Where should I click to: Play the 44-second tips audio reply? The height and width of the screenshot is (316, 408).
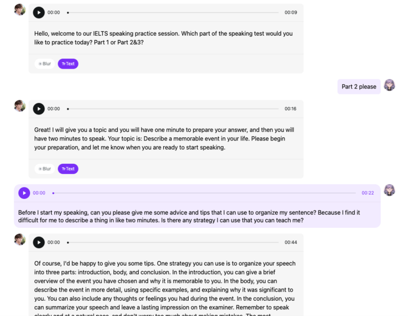pyautogui.click(x=39, y=242)
